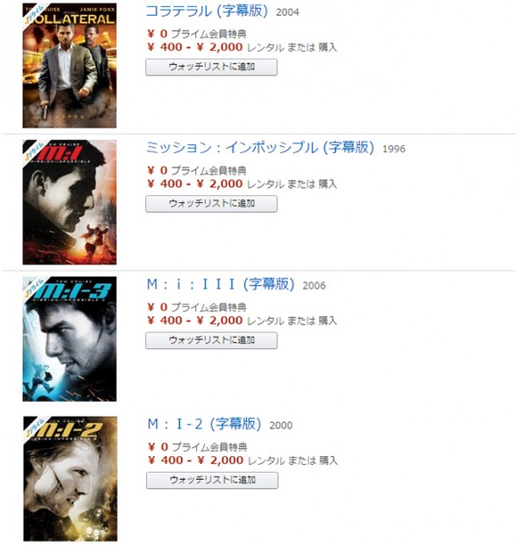The height and width of the screenshot is (545, 516).
Task: Open the M：i：III (字幕版) title link
Action: (221, 284)
